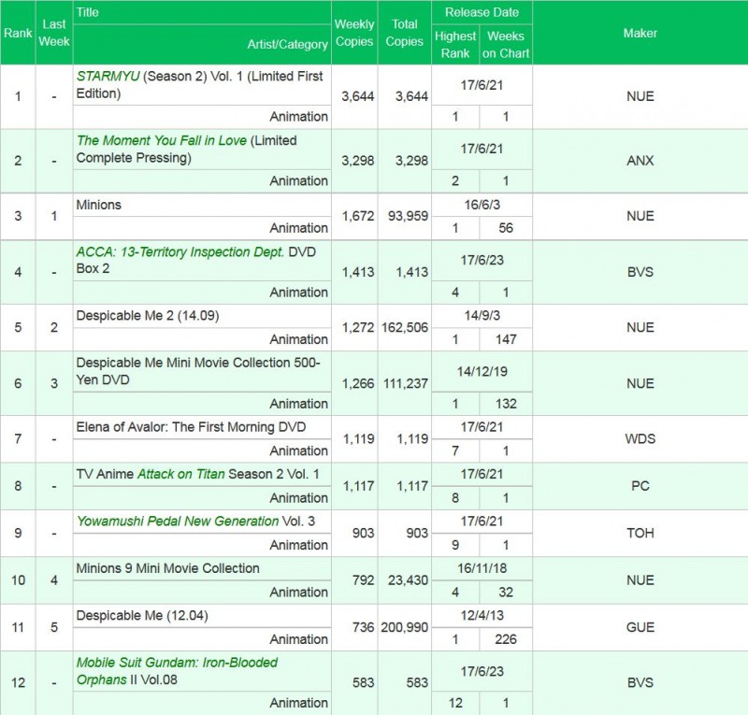Select the Maker column header
The image size is (748, 715).
click(640, 33)
